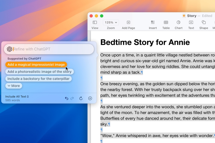This screenshot has width=215, height=143.
Task: Insert a Table from the toolbar
Action: [x=166, y=23]
